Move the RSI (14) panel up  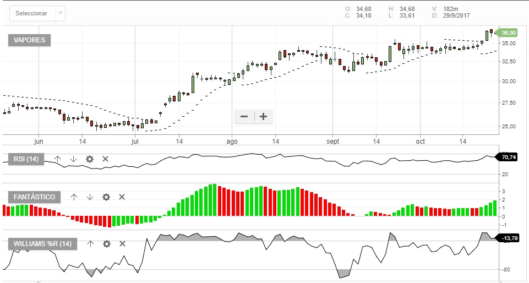click(58, 159)
